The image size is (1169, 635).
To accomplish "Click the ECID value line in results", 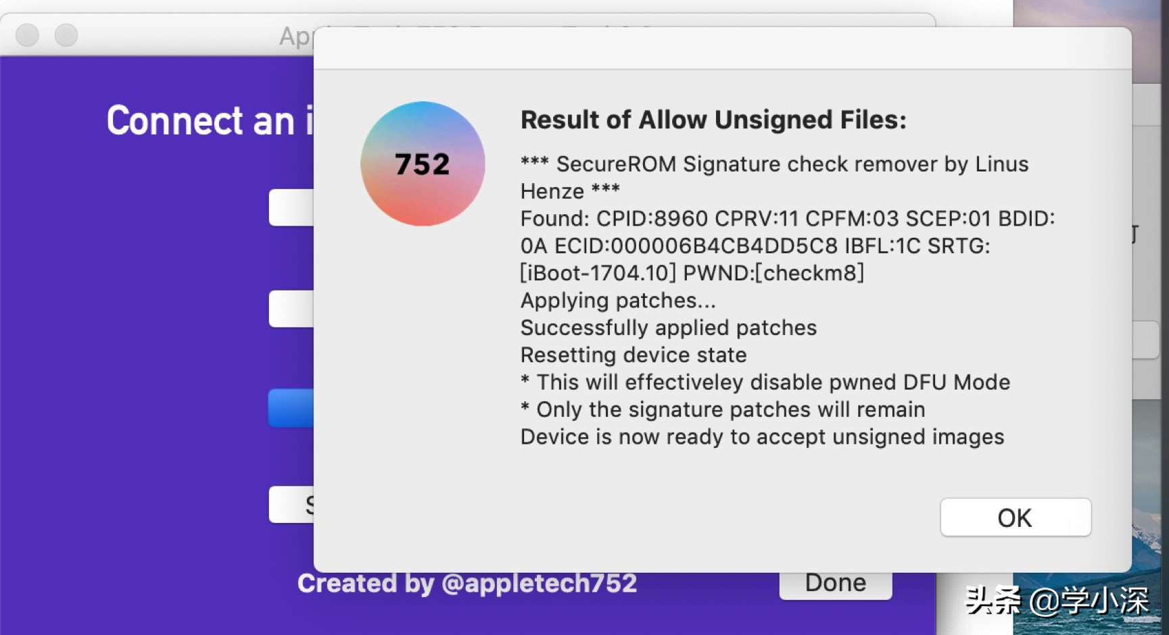I will point(755,246).
